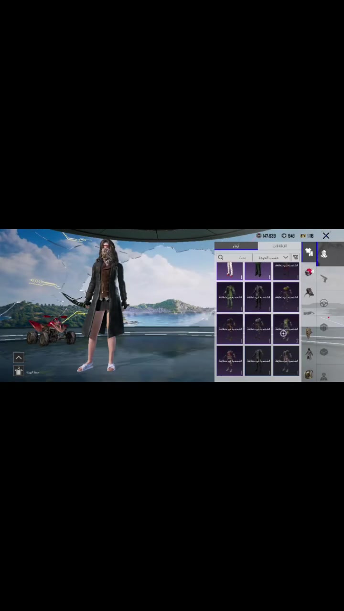Click the red ATV quad bike
This screenshot has height=611, width=344.
click(52, 330)
